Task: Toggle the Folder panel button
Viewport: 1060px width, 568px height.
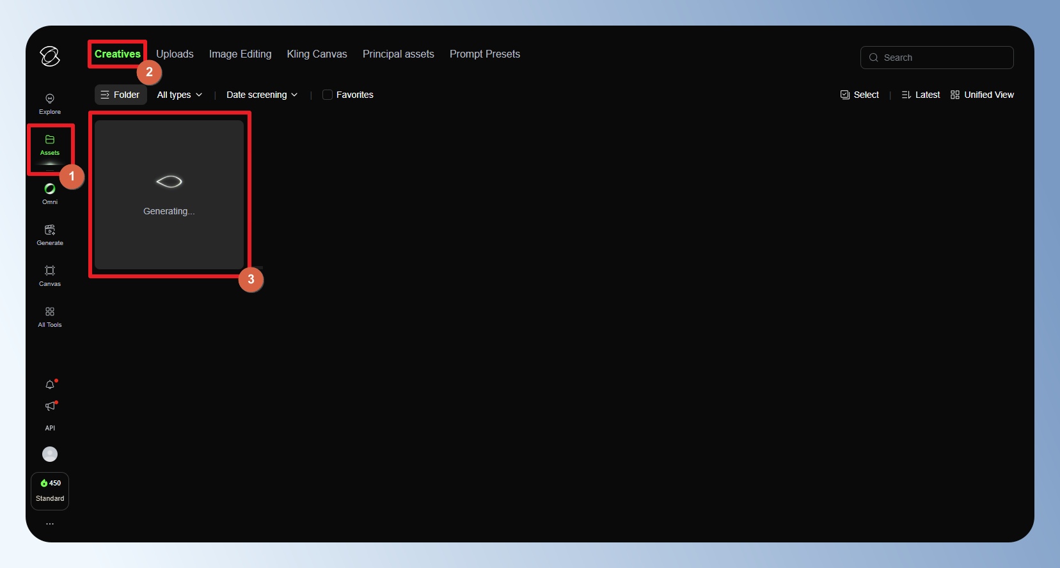Action: 120,95
